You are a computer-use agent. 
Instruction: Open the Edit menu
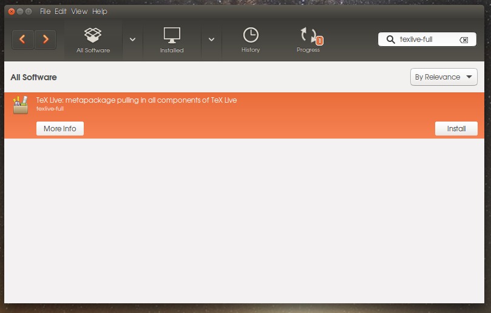click(x=61, y=12)
